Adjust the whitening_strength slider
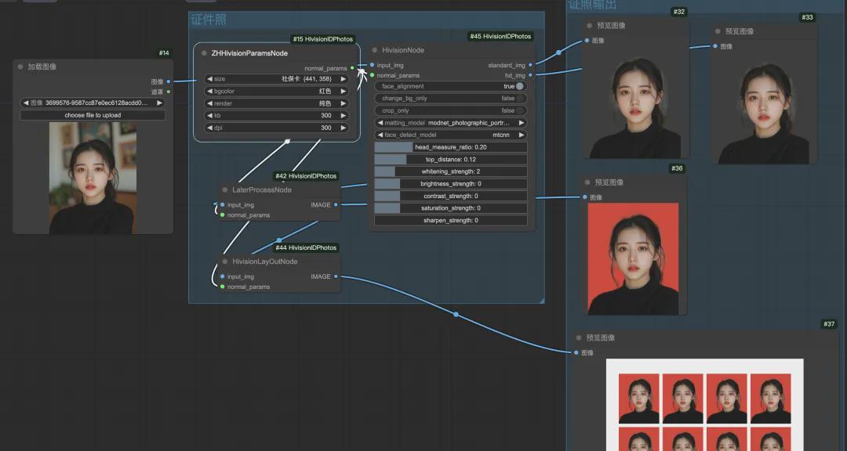847x451 pixels. [450, 171]
